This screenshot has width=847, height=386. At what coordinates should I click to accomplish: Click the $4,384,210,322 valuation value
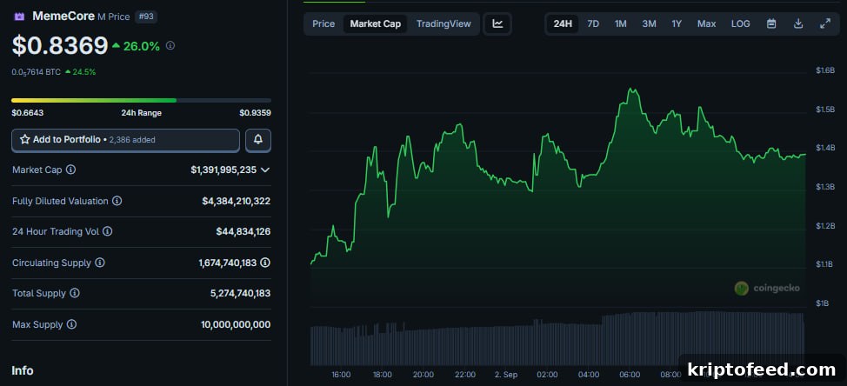point(236,201)
